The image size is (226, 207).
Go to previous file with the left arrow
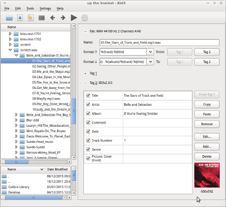click(53, 18)
